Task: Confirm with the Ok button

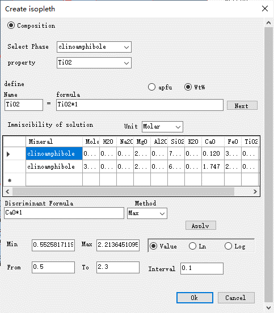Action: (195, 298)
